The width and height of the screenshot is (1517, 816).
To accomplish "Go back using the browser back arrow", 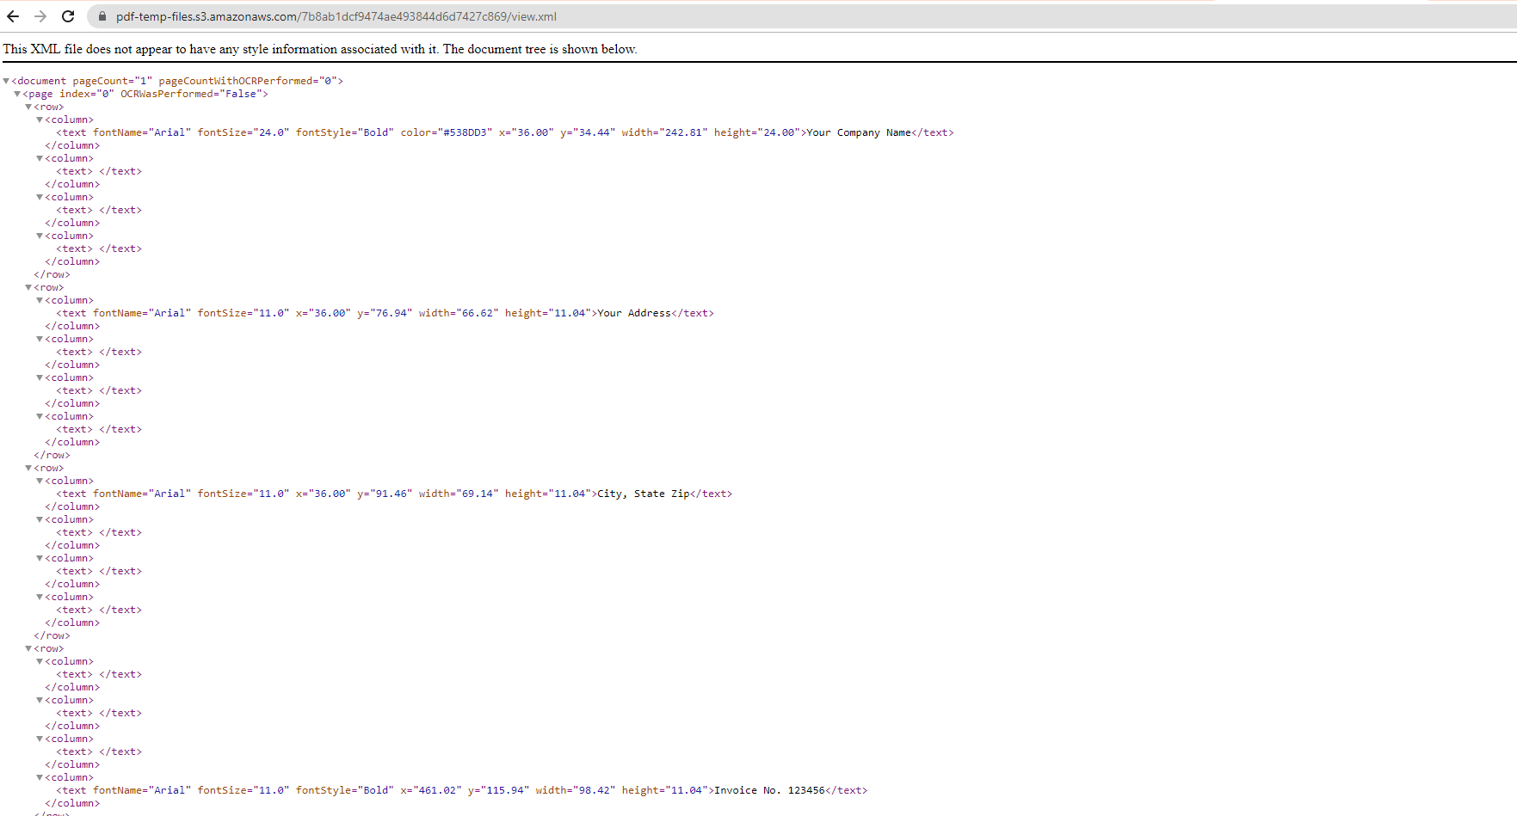I will point(13,16).
